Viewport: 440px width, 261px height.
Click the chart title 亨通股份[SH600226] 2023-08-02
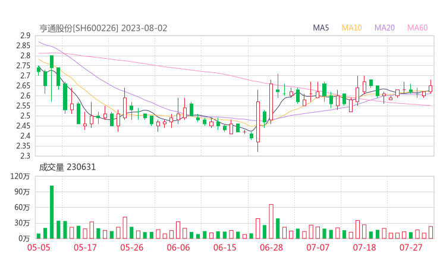click(x=103, y=28)
